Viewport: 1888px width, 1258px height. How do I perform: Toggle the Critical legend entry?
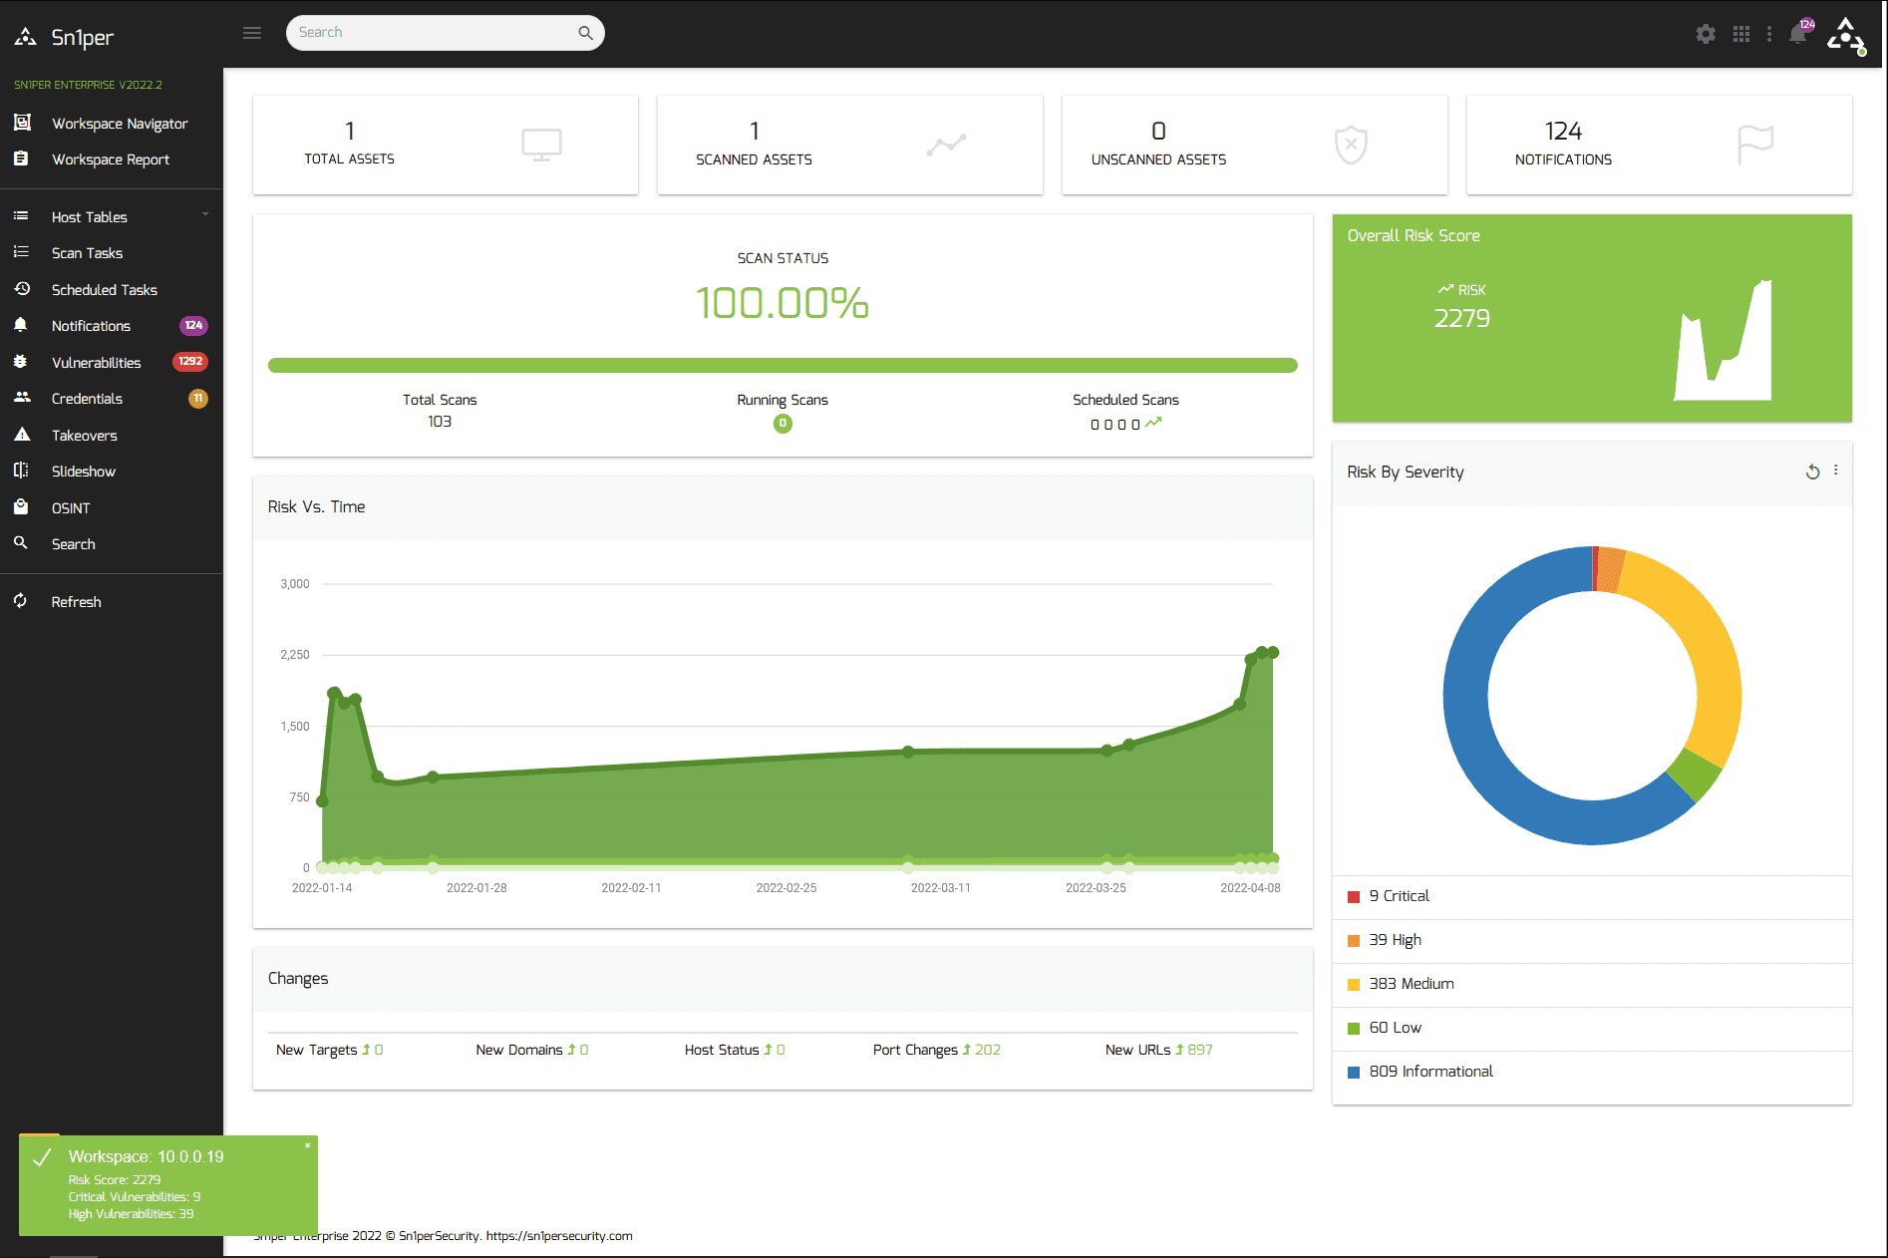[x=1399, y=895]
